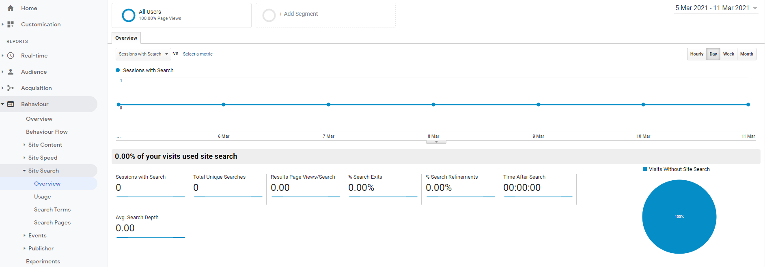
Task: Click the 10 Mar data point on chart
Action: tap(643, 105)
